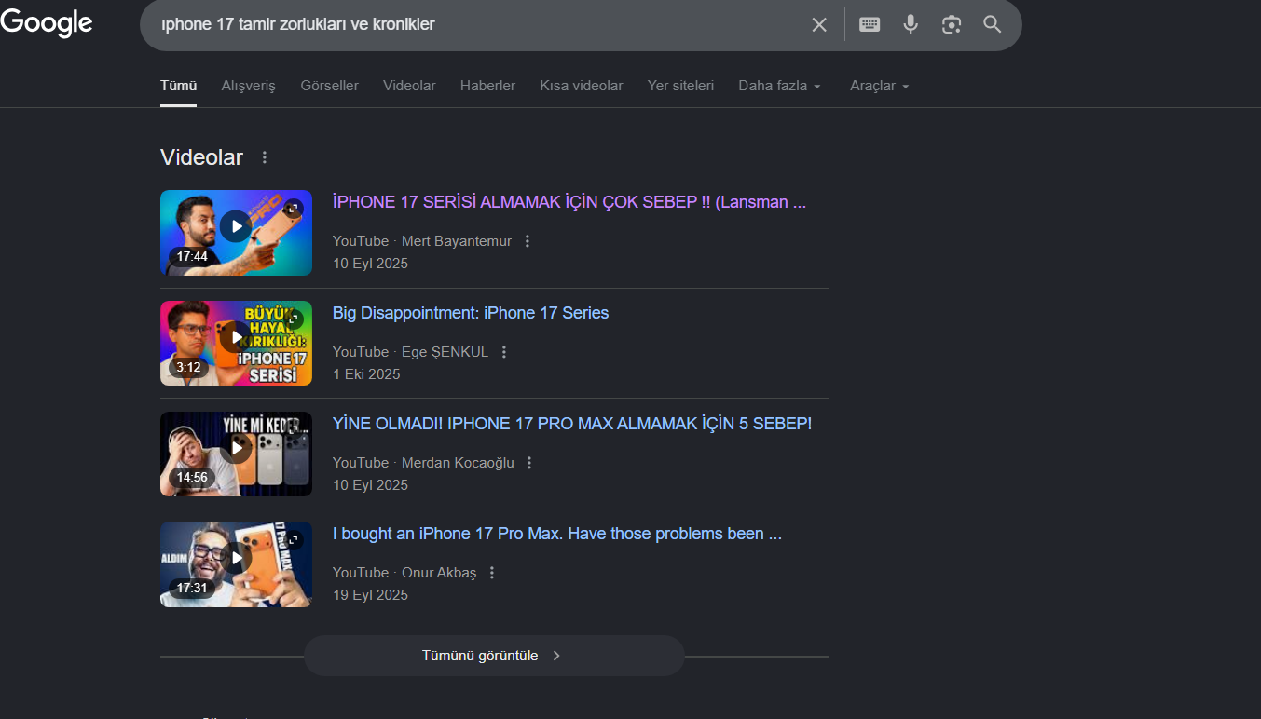
Task: Open 'YİNE OLMADI! IPHONE 17 PRO MAX' link
Action: click(x=572, y=424)
